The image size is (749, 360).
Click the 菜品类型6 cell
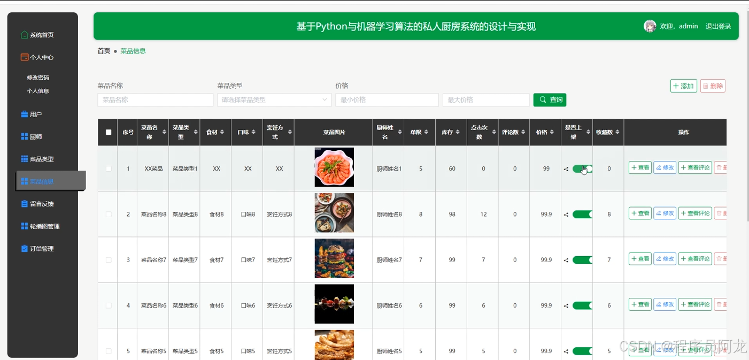point(185,305)
